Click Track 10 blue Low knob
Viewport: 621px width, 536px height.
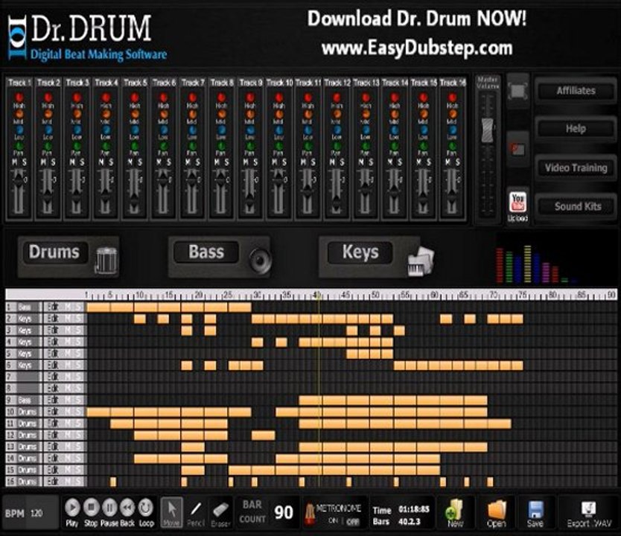point(278,130)
